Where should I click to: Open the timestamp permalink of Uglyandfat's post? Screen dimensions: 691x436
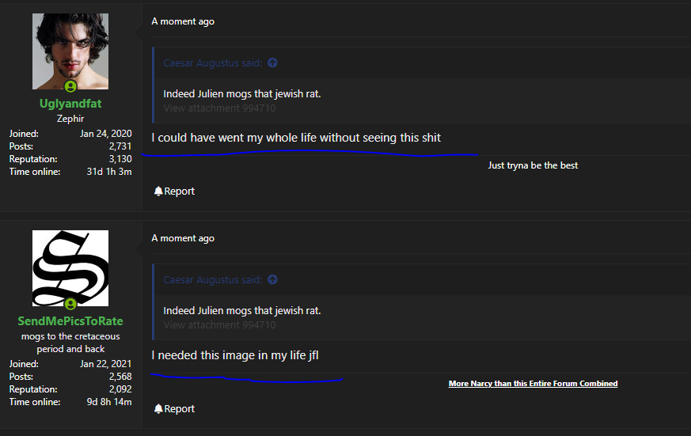click(183, 21)
